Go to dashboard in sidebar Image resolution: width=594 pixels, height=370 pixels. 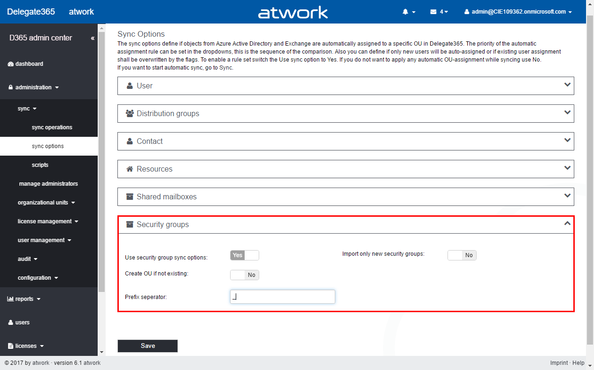point(29,64)
